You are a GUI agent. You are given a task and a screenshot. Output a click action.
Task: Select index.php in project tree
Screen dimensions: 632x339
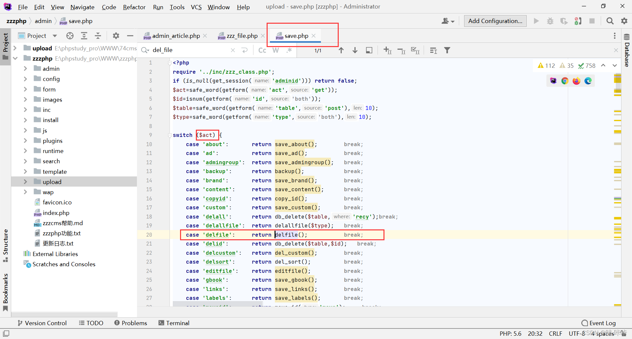click(56, 213)
